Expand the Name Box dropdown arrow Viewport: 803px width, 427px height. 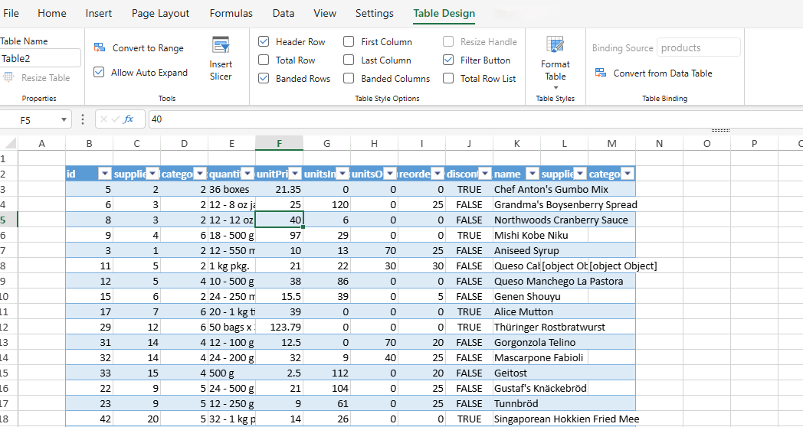64,120
